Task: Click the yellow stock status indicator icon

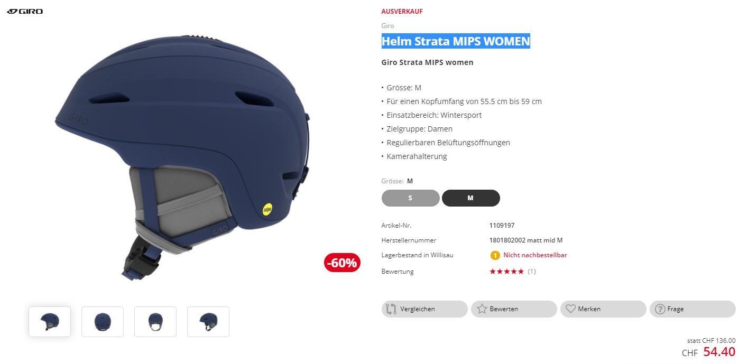Action: [495, 255]
